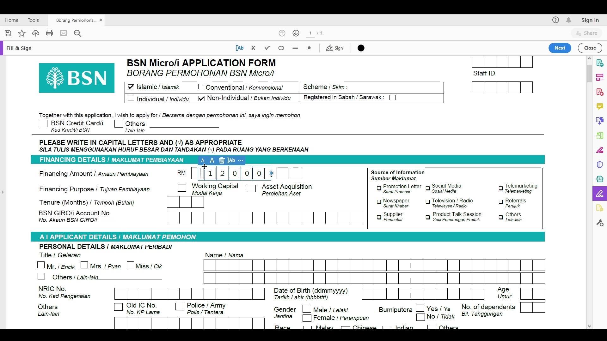Click the page number field
This screenshot has height=341, width=607.
click(310, 33)
